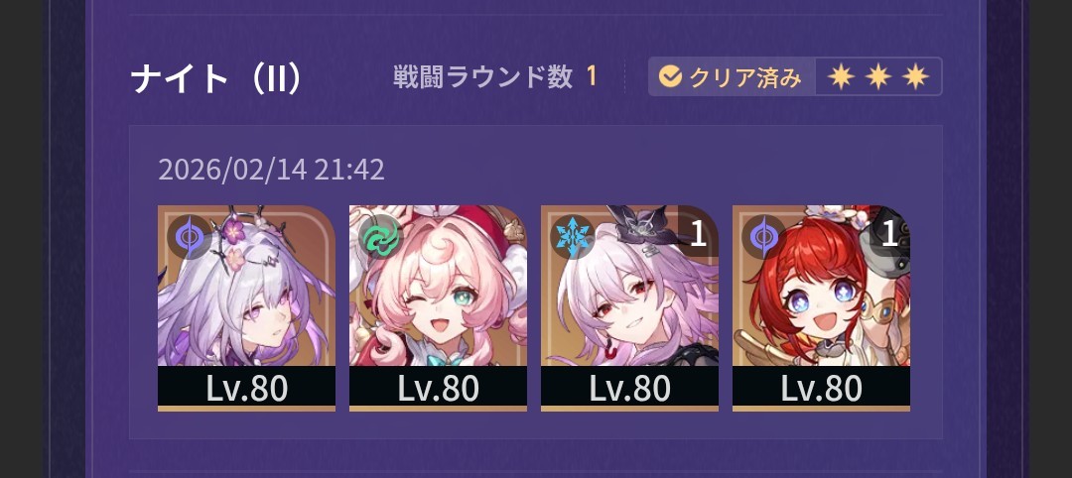This screenshot has width=1072, height=478.
Task: Click the Quantum icon on the red-haired character
Action: (x=763, y=236)
